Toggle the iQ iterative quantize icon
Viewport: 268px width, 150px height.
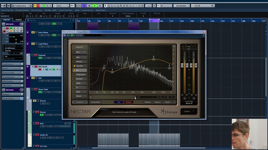point(193,6)
